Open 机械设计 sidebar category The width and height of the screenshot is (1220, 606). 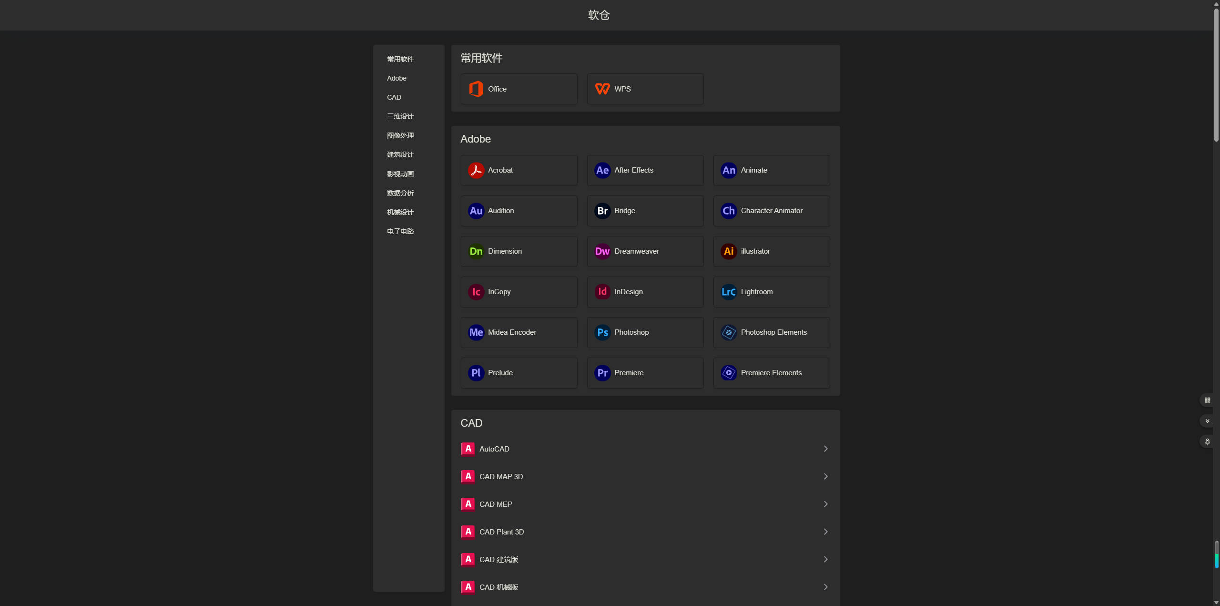click(400, 212)
